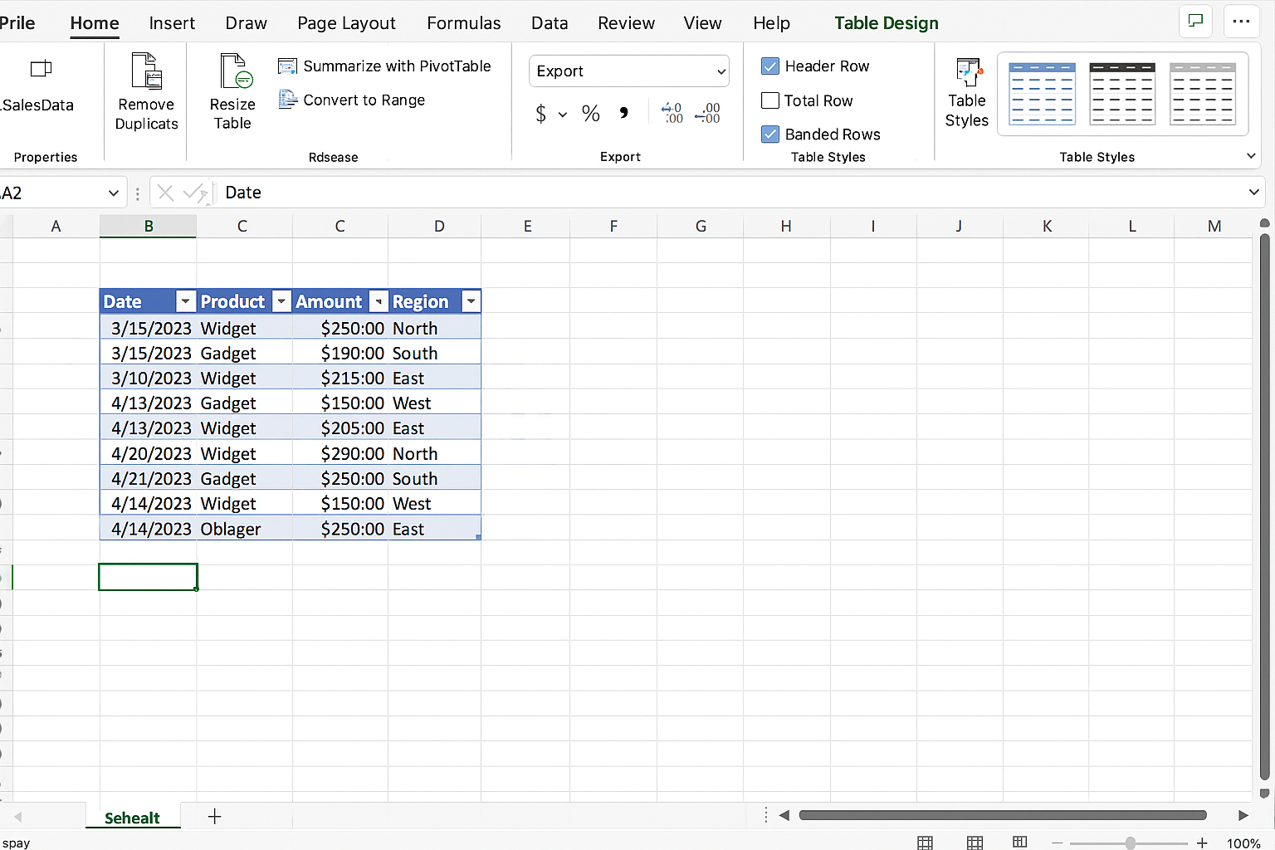Click the Summarize with PivotTable icon

[287, 66]
